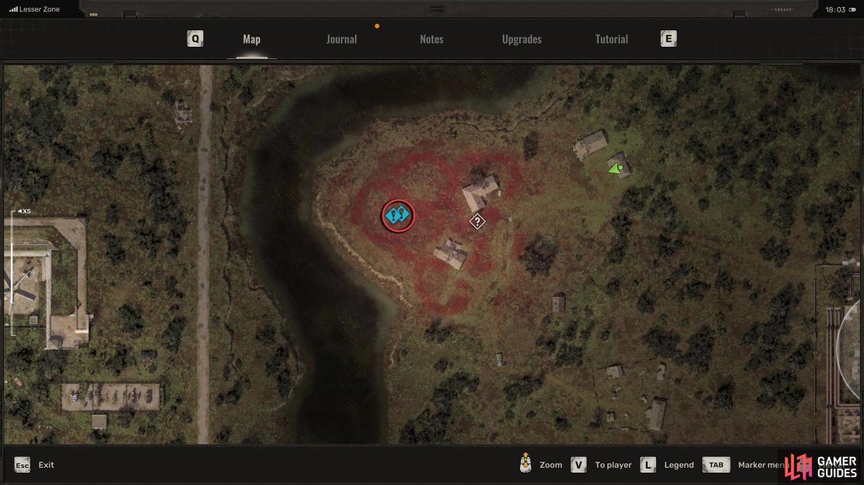
Task: Open the map Legend
Action: 679,465
